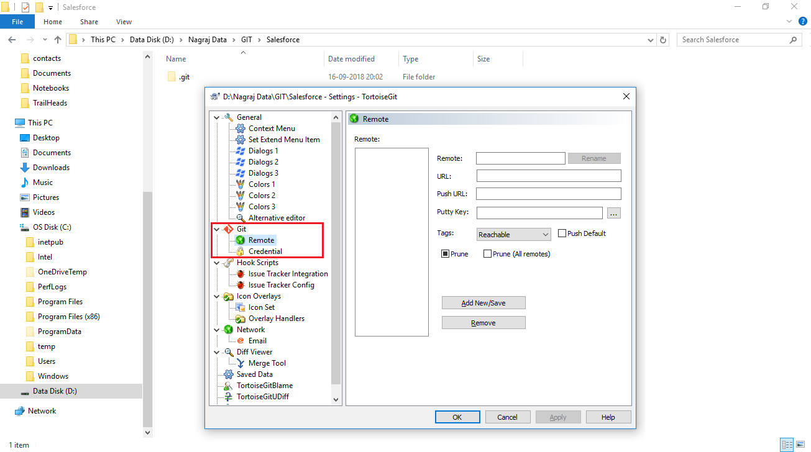Click the green Remote globe icon in tree
The width and height of the screenshot is (811, 452).
pyautogui.click(x=240, y=240)
